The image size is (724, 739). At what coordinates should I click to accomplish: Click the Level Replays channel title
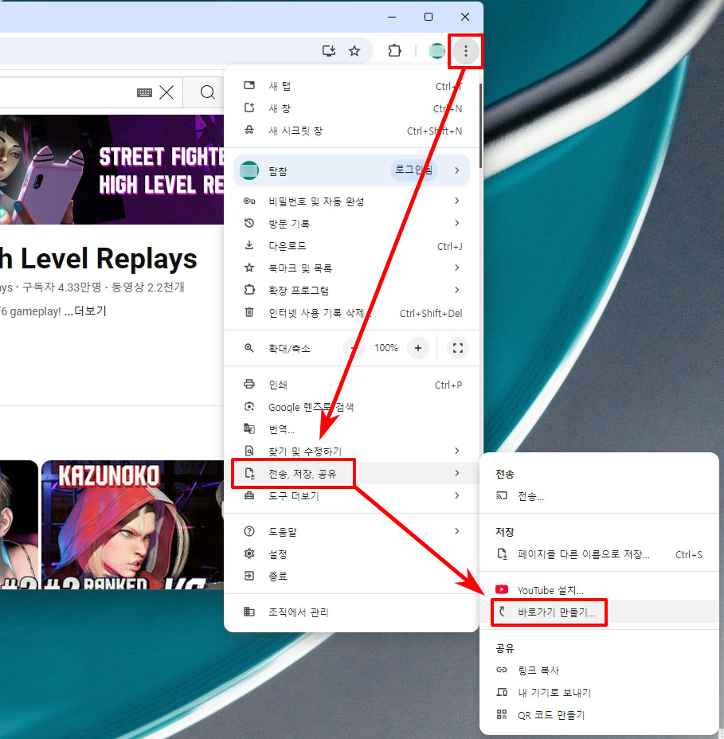(x=98, y=259)
